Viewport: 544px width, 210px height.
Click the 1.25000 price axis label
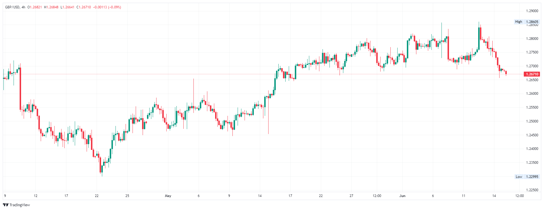tap(532, 121)
